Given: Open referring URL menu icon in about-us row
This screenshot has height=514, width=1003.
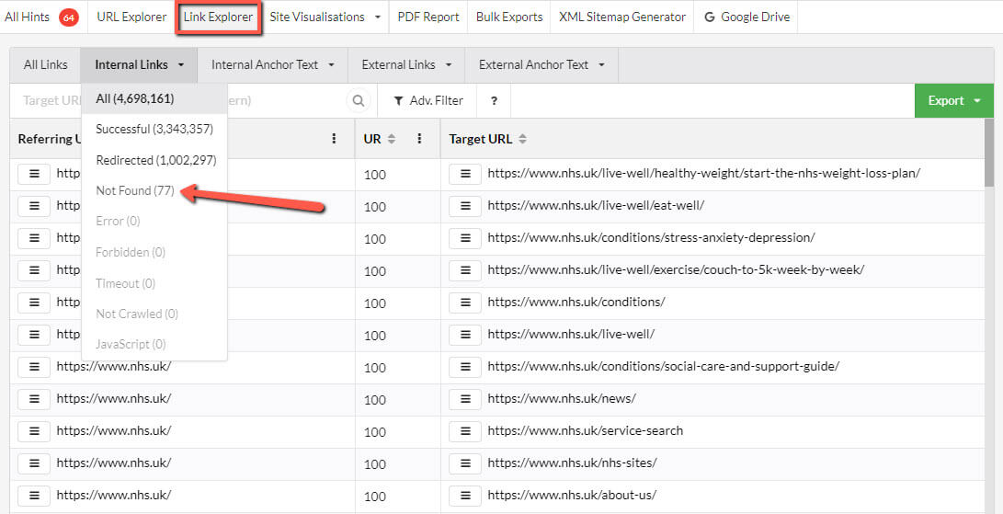Looking at the screenshot, I should pyautogui.click(x=34, y=496).
